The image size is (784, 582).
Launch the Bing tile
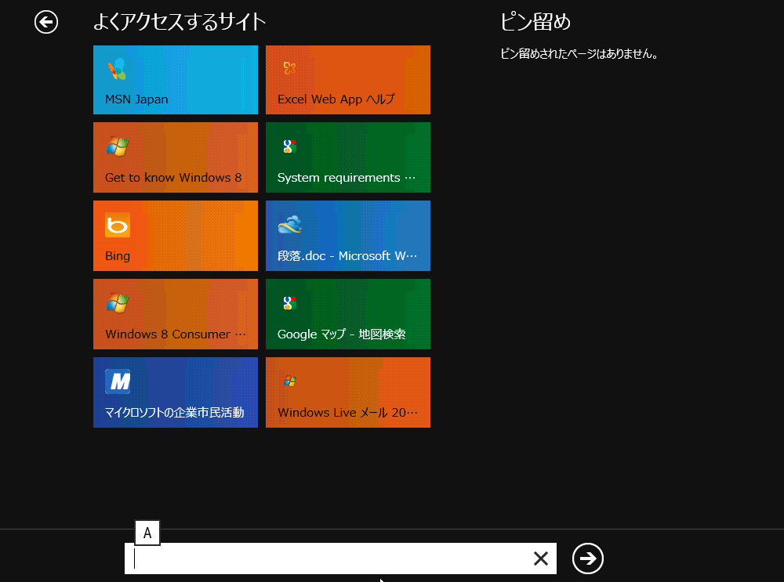coord(176,236)
